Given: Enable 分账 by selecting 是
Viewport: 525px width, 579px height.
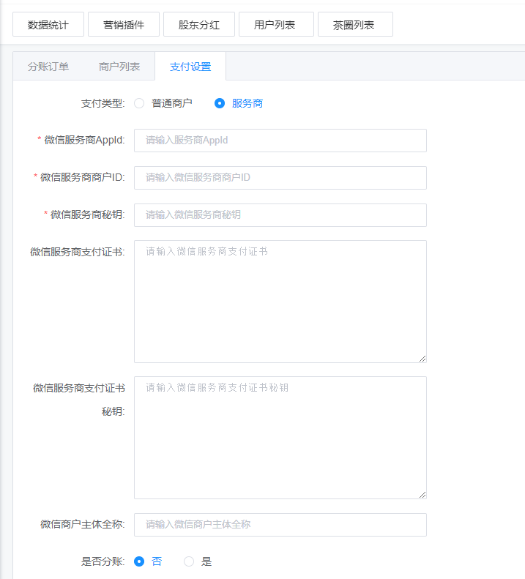Looking at the screenshot, I should [x=189, y=561].
